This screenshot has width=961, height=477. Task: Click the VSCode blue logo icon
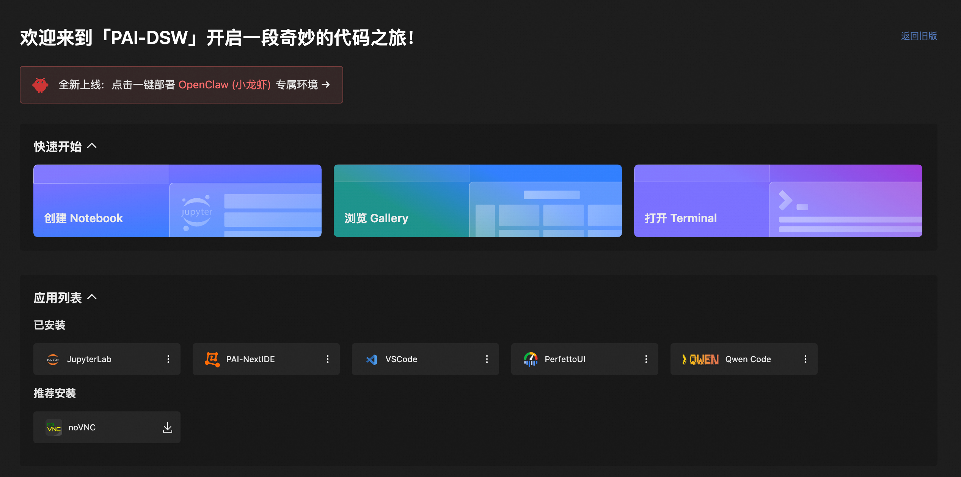point(372,359)
